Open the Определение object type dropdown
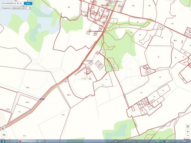 (21, 8)
